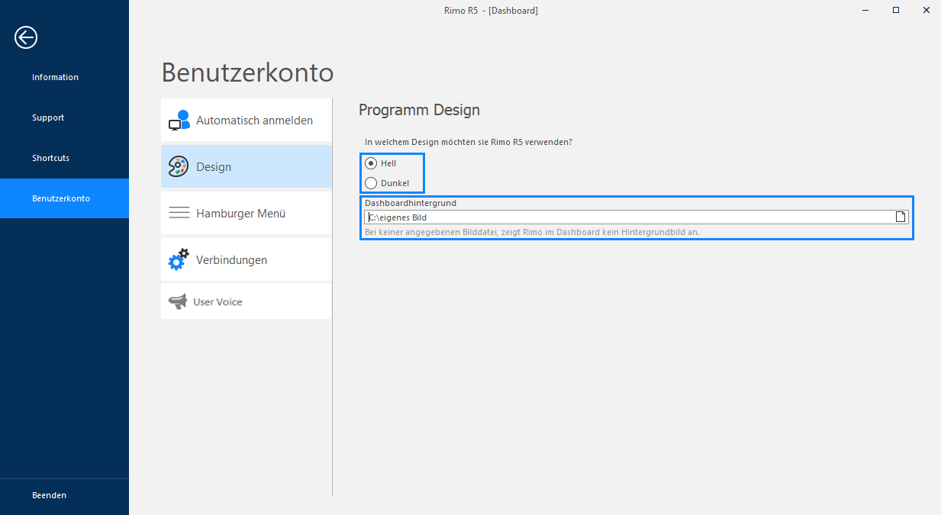The image size is (941, 515).
Task: Click Beenden to exit the program
Action: (x=64, y=495)
